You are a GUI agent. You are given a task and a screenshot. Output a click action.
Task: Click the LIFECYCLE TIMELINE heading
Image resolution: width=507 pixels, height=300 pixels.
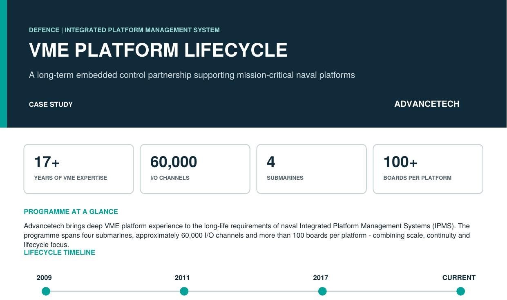59,252
